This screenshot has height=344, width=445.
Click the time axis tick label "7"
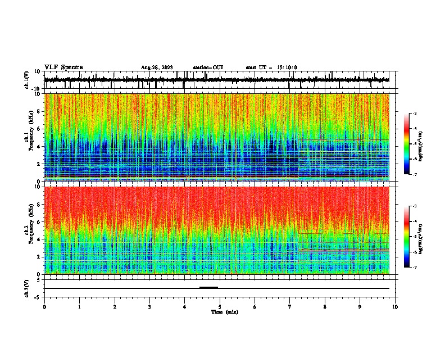pyautogui.click(x=290, y=307)
